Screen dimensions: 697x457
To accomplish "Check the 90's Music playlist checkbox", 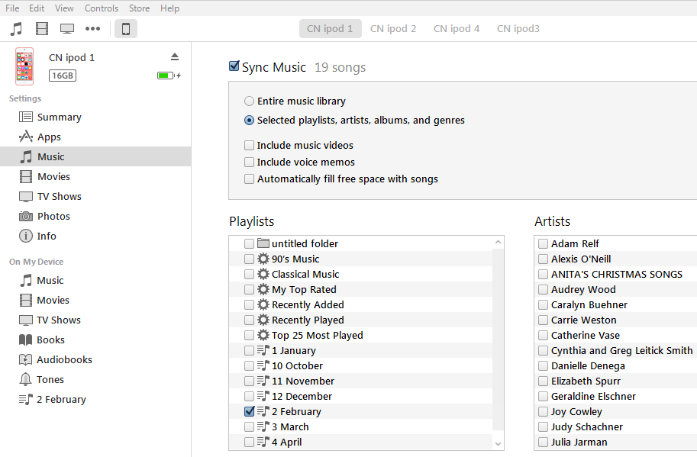I will coord(250,259).
